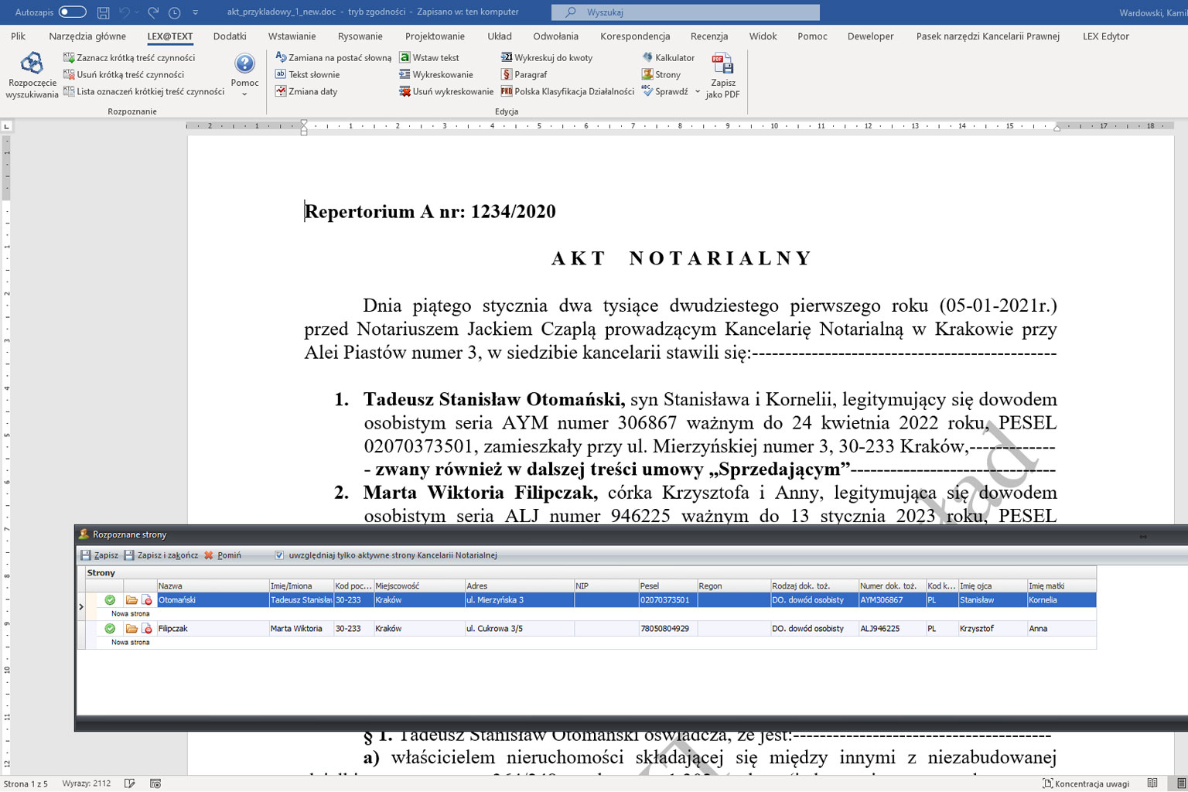Open Quick Access Toolbar customize dropdown
The height and width of the screenshot is (792, 1188).
(195, 13)
